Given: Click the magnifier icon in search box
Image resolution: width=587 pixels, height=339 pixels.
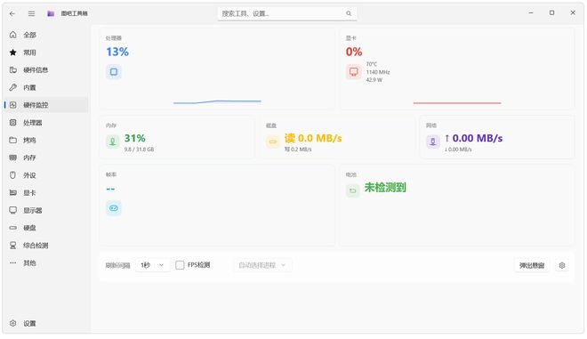Looking at the screenshot, I should tap(349, 13).
